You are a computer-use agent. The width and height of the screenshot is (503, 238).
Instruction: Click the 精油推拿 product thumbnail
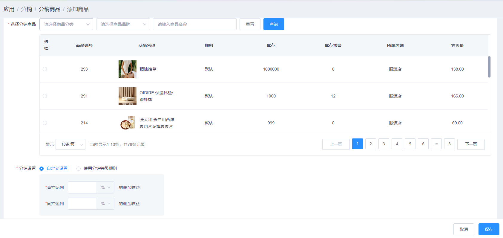[127, 69]
